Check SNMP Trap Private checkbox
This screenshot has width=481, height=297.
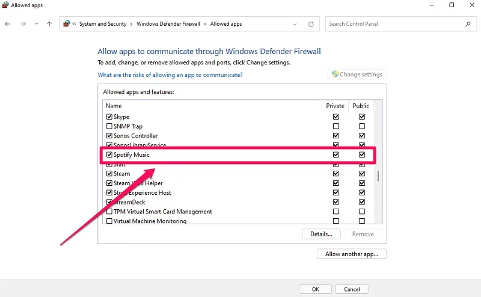pos(336,126)
